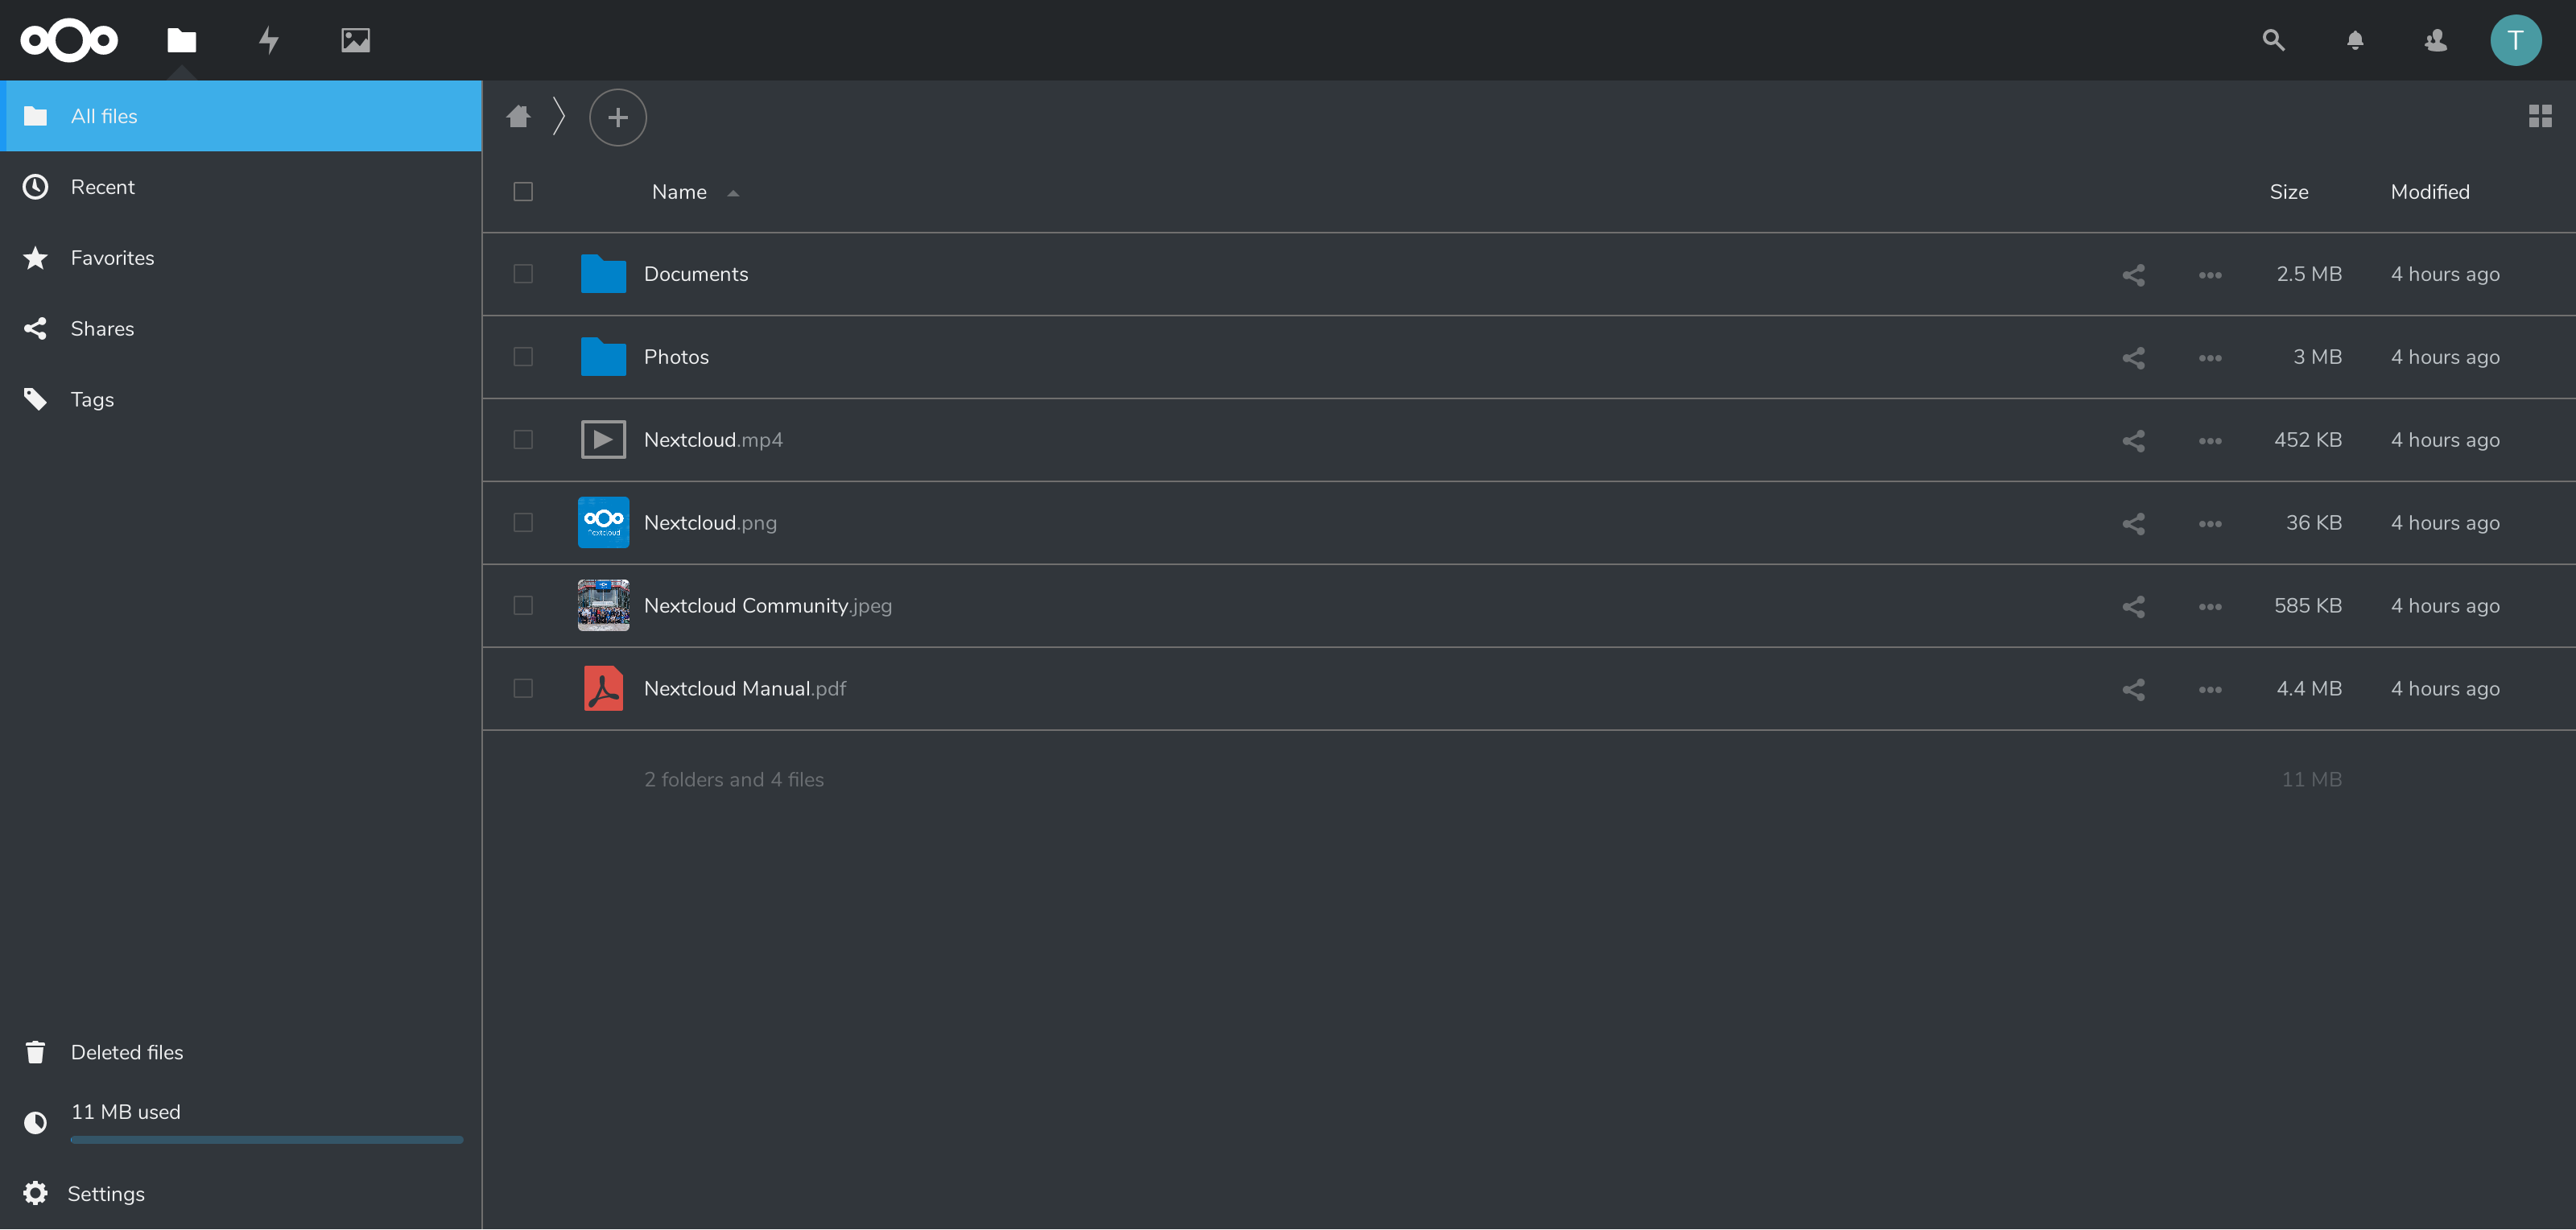The height and width of the screenshot is (1230, 2576).
Task: Click the storage usage progress bar
Action: click(266, 1139)
